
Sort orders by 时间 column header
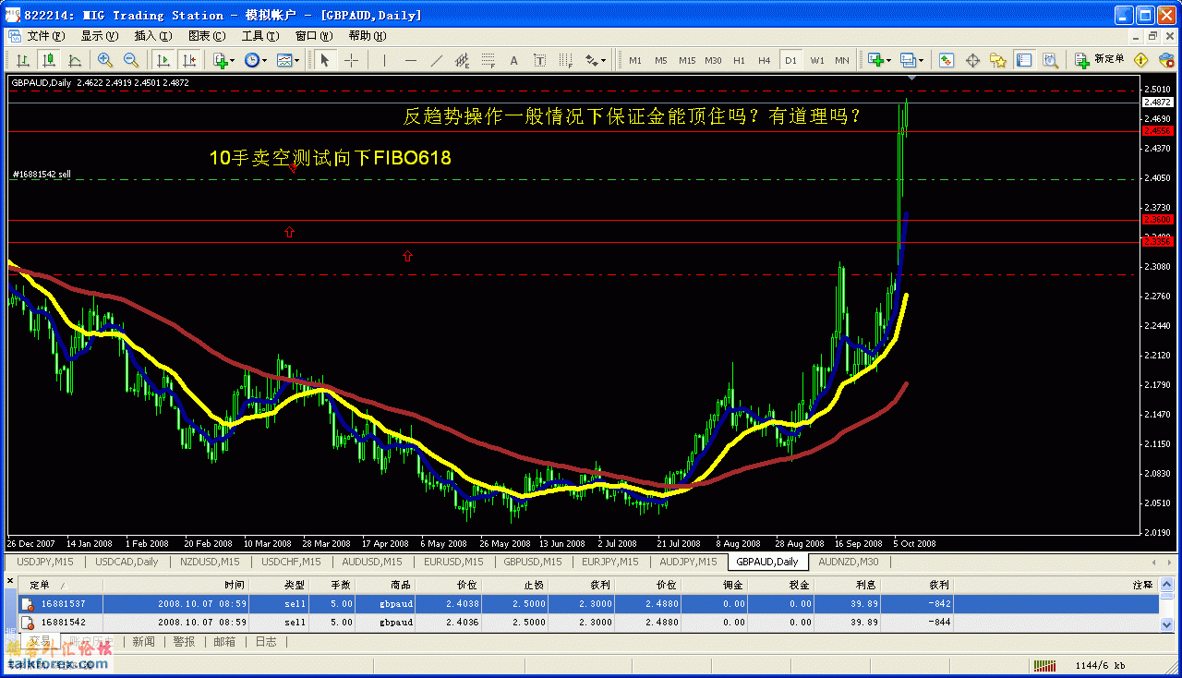click(175, 585)
